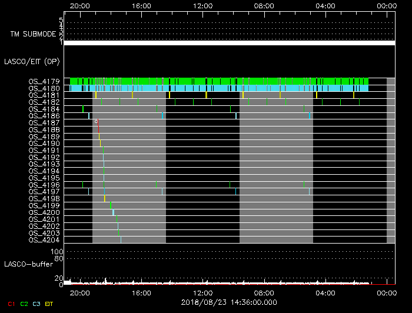
Task: Select the OS_4179 row label
Action: [x=44, y=81]
